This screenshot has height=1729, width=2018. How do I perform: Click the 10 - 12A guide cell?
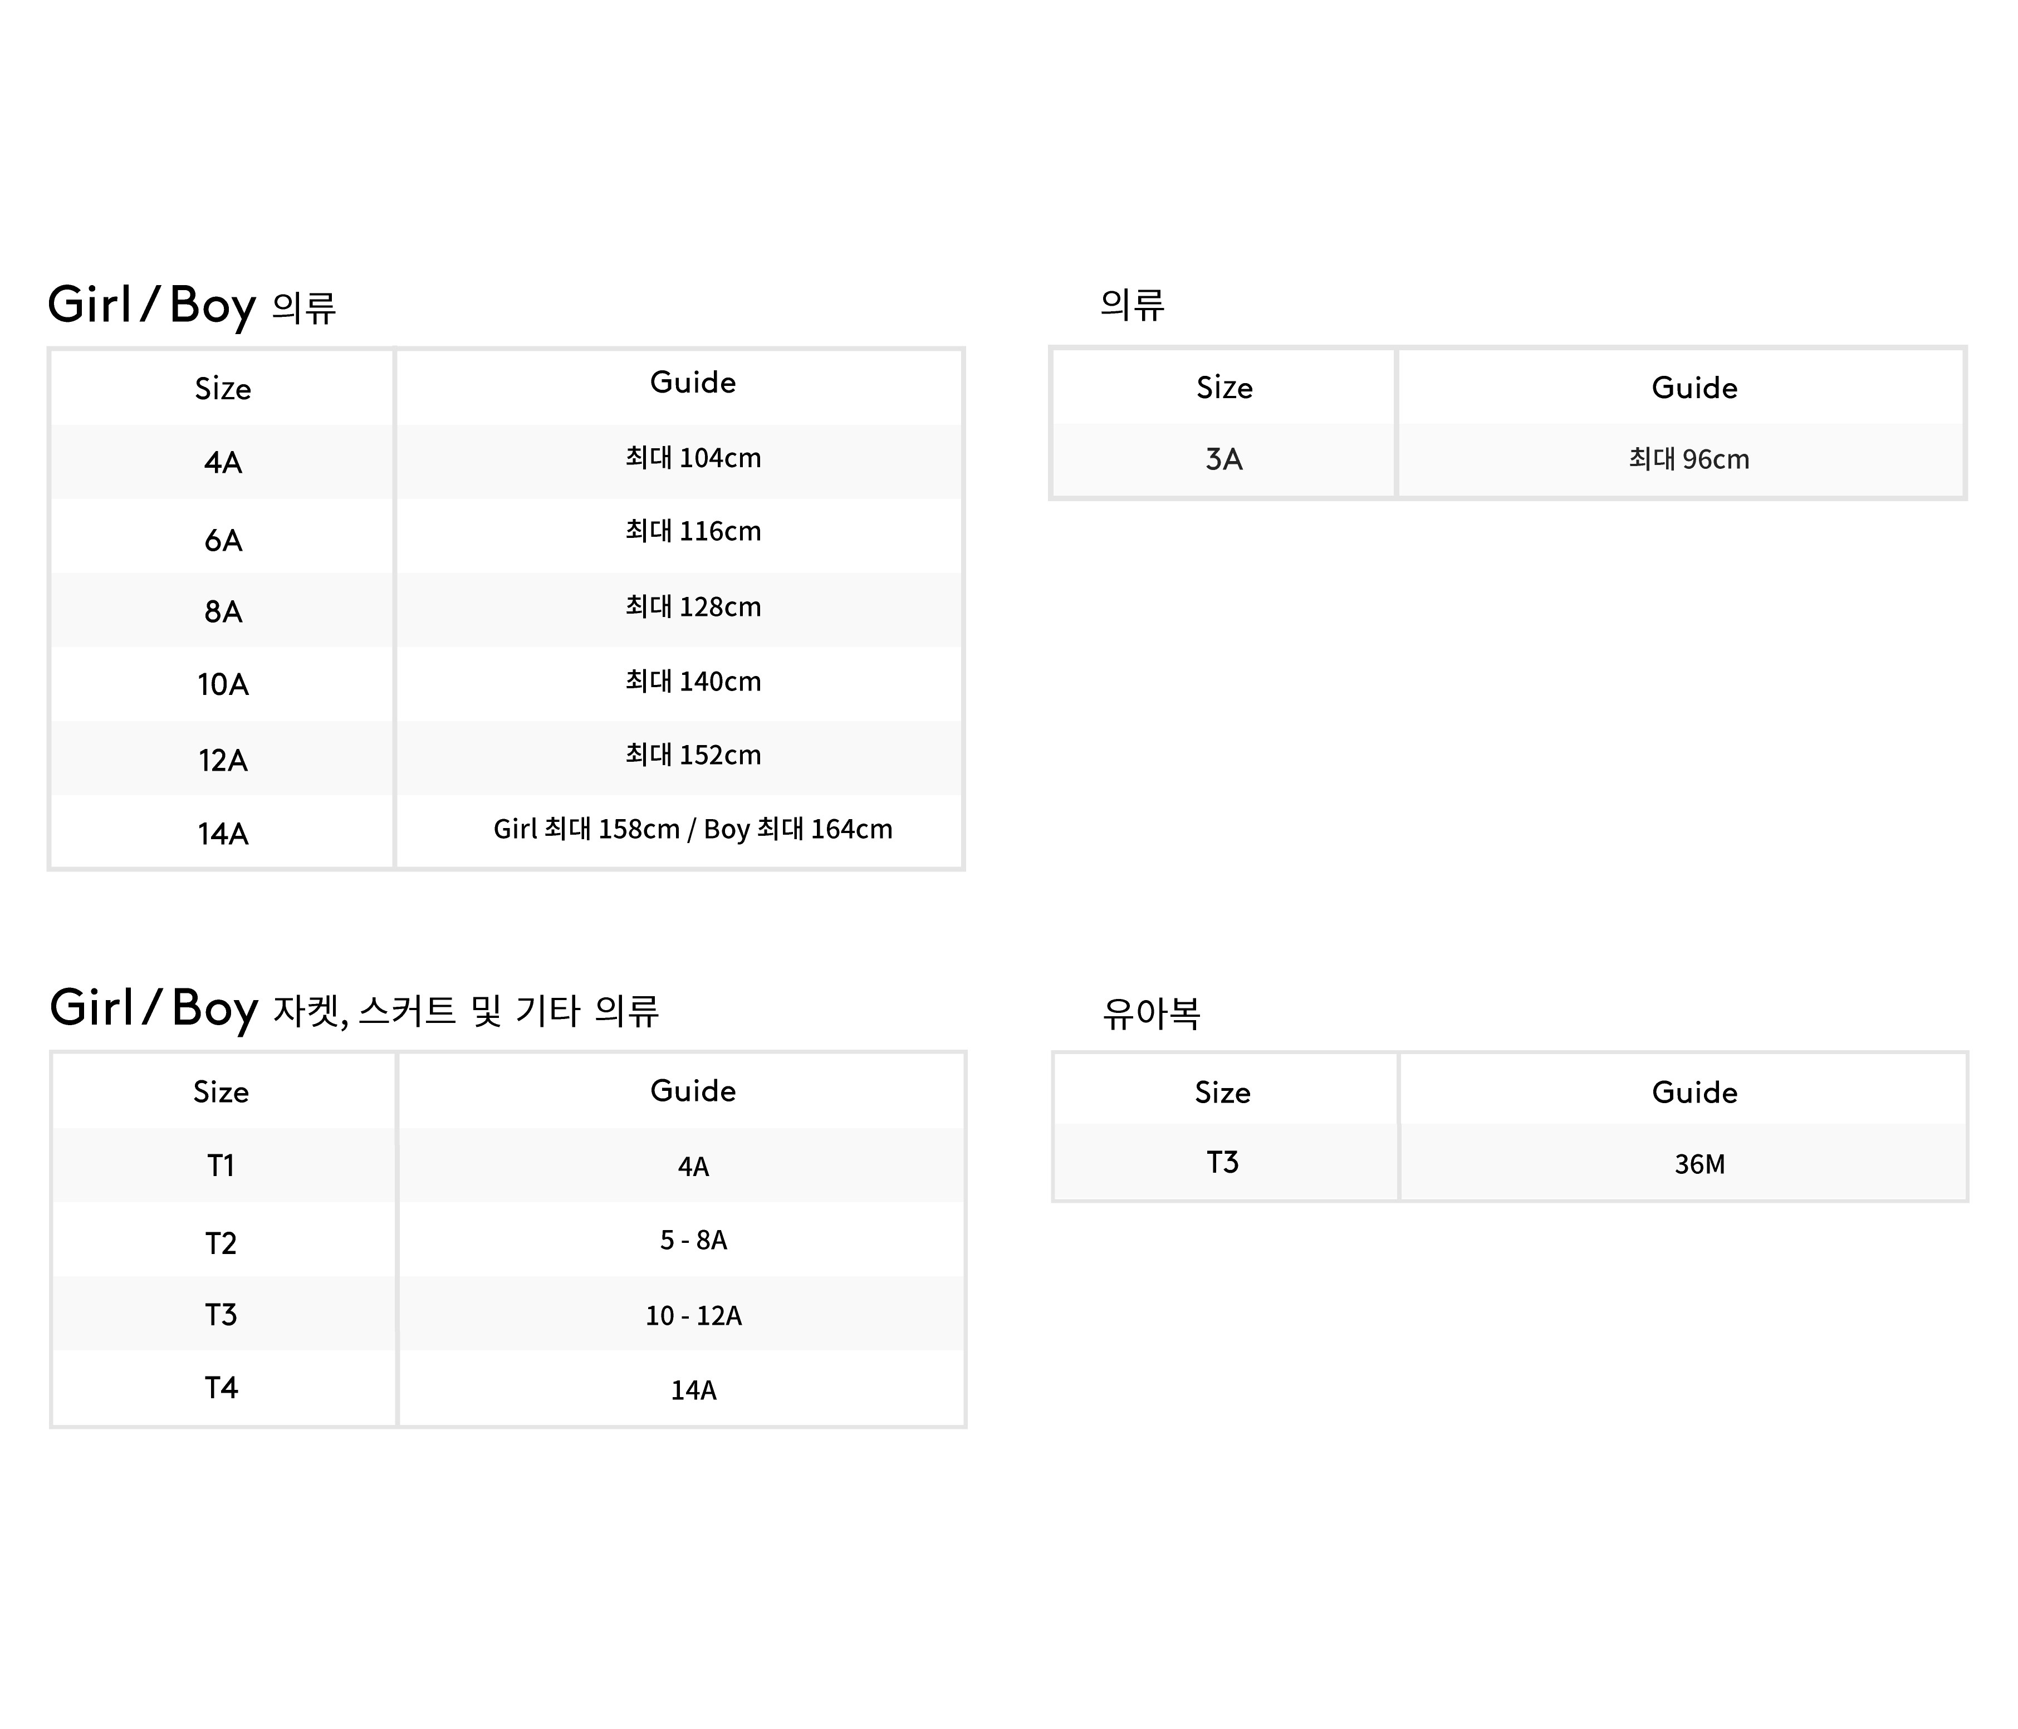(693, 1316)
